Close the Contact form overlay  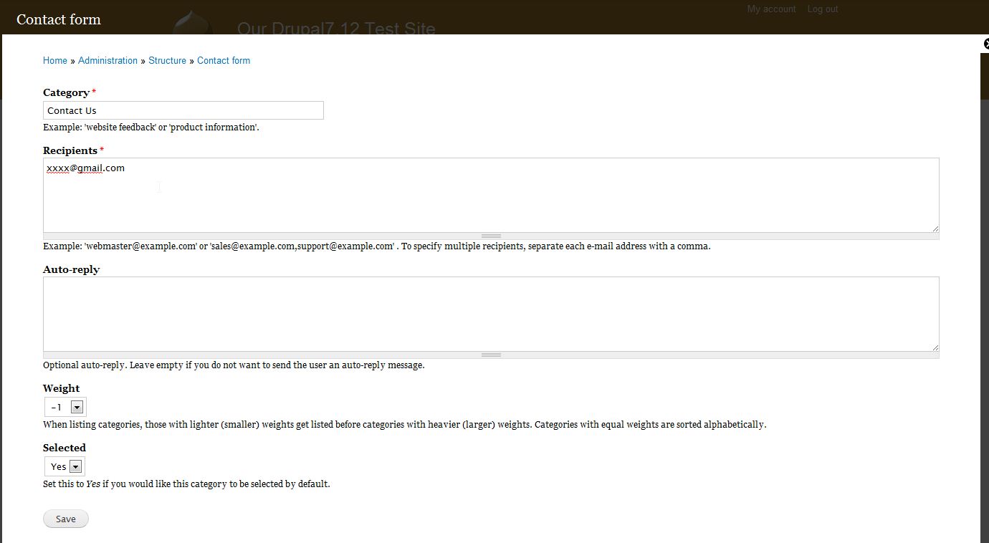pyautogui.click(x=986, y=44)
